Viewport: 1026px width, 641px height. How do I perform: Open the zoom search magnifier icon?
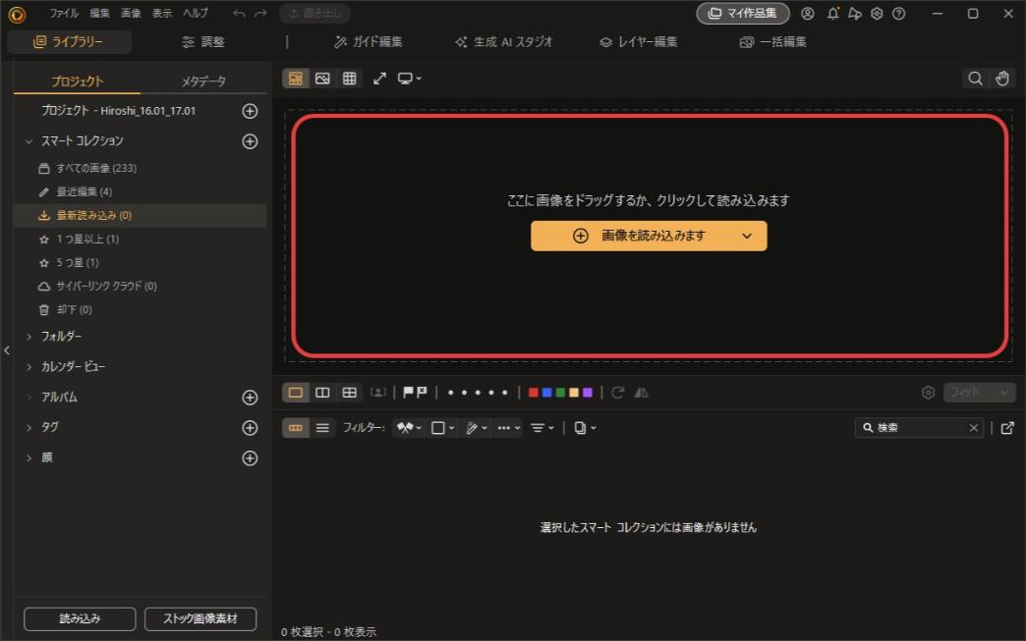[x=975, y=78]
